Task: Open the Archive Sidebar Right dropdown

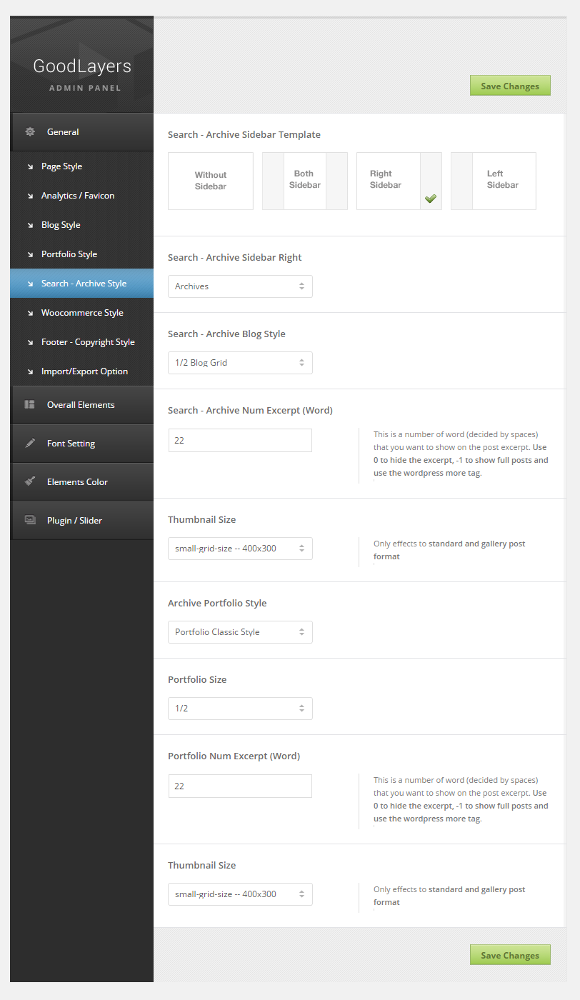Action: 240,286
